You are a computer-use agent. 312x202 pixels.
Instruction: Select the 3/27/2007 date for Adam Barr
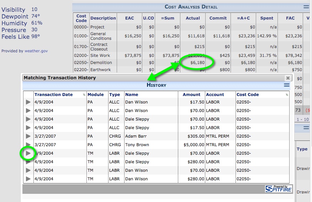click(45, 136)
